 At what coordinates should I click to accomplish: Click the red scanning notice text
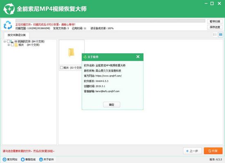click(x=45, y=25)
